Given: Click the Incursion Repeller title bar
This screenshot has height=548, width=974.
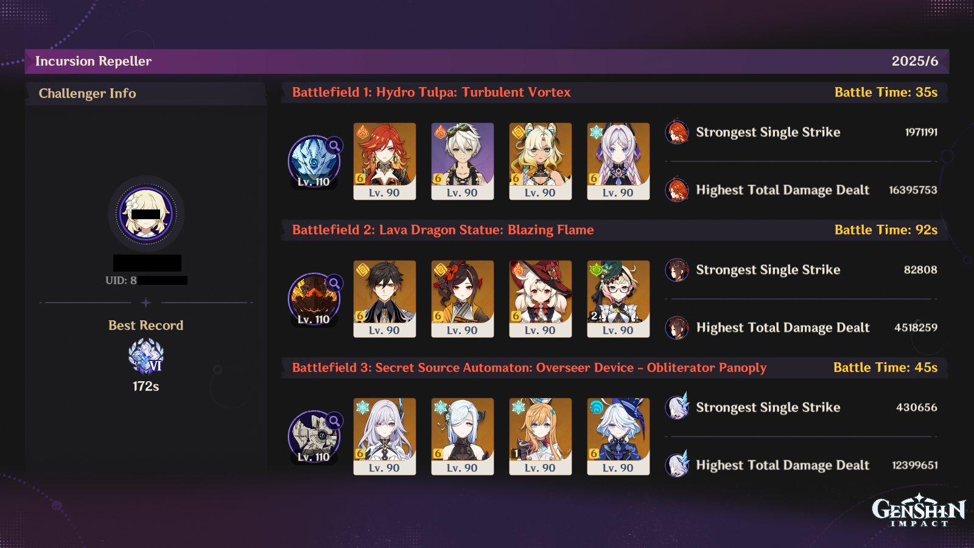Looking at the screenshot, I should click(x=487, y=61).
